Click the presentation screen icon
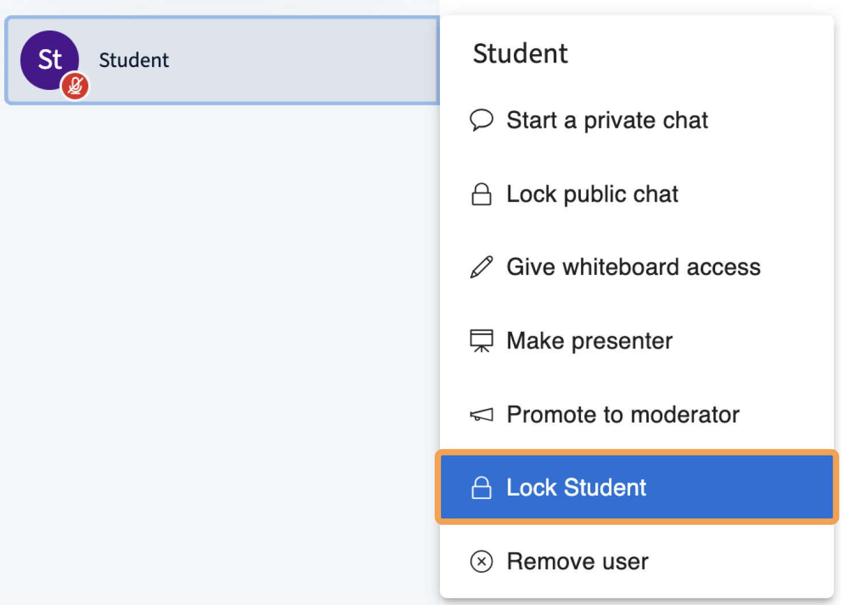Image resolution: width=843 pixels, height=605 pixels. tap(481, 341)
